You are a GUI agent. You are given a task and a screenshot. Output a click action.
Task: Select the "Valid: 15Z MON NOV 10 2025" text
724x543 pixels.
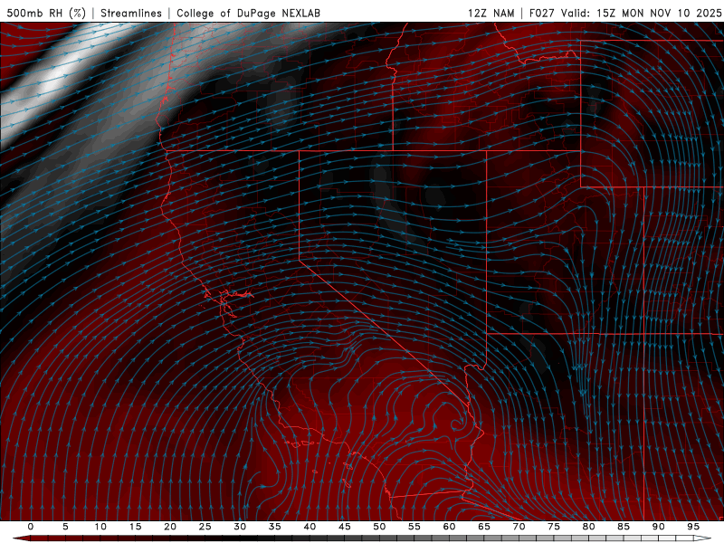point(641,13)
